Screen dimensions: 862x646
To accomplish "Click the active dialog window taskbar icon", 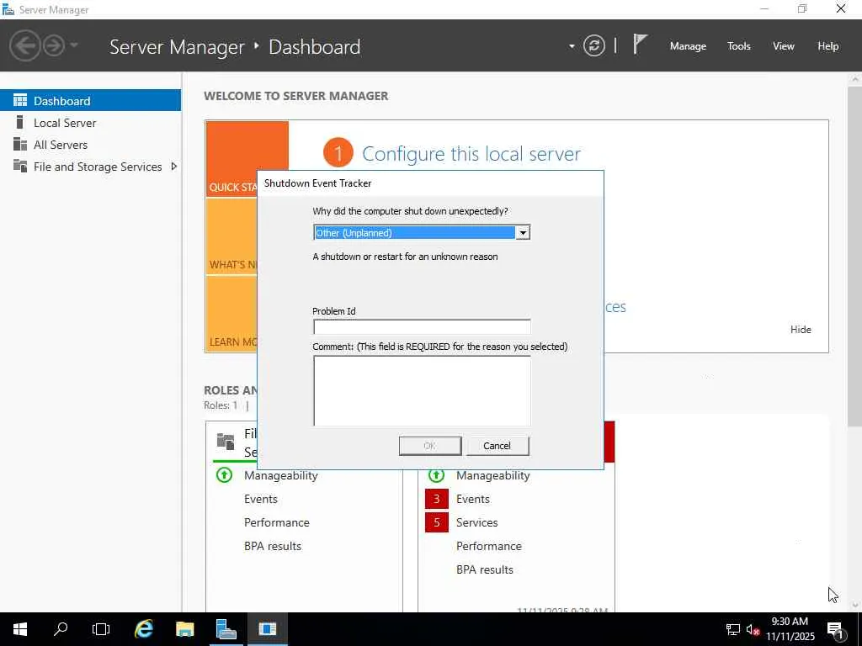I will click(268, 629).
